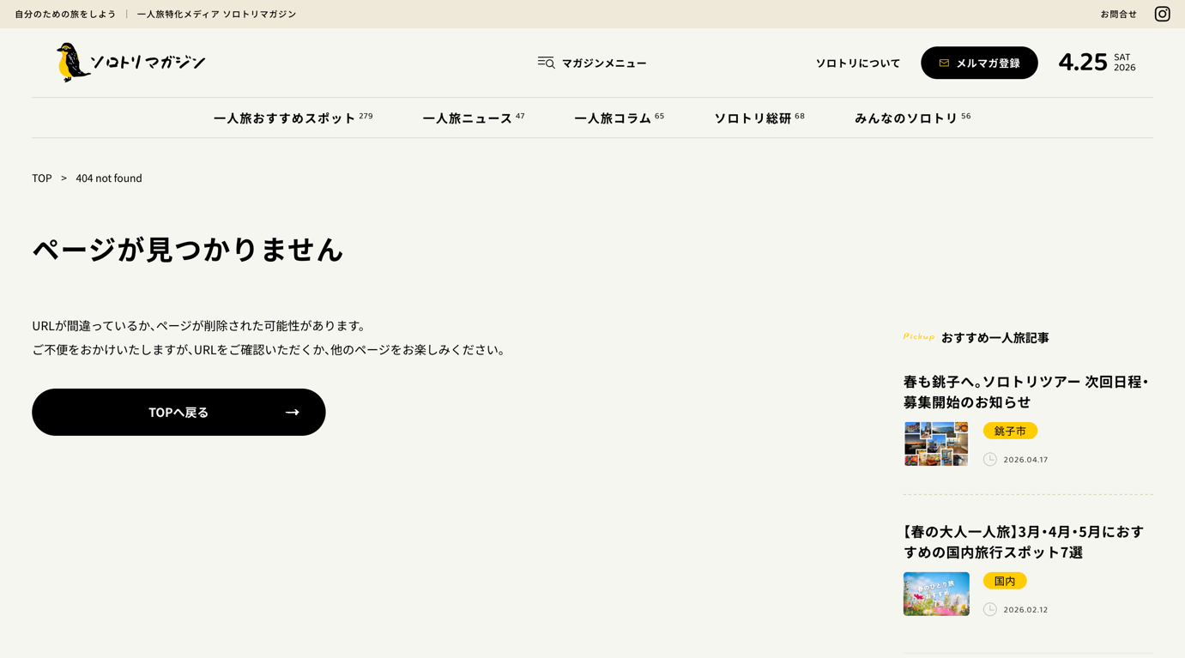Select the 銚子市 yellow tag
Viewport: 1185px width, 658px height.
[x=1010, y=431]
